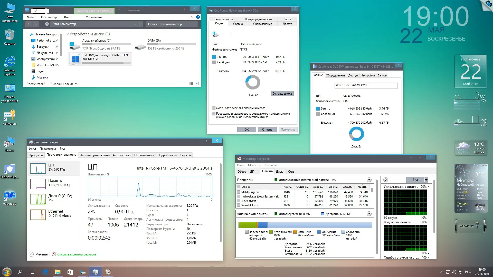Click the Task View taskbar icon
This screenshot has width=493, height=277.
tap(32, 272)
